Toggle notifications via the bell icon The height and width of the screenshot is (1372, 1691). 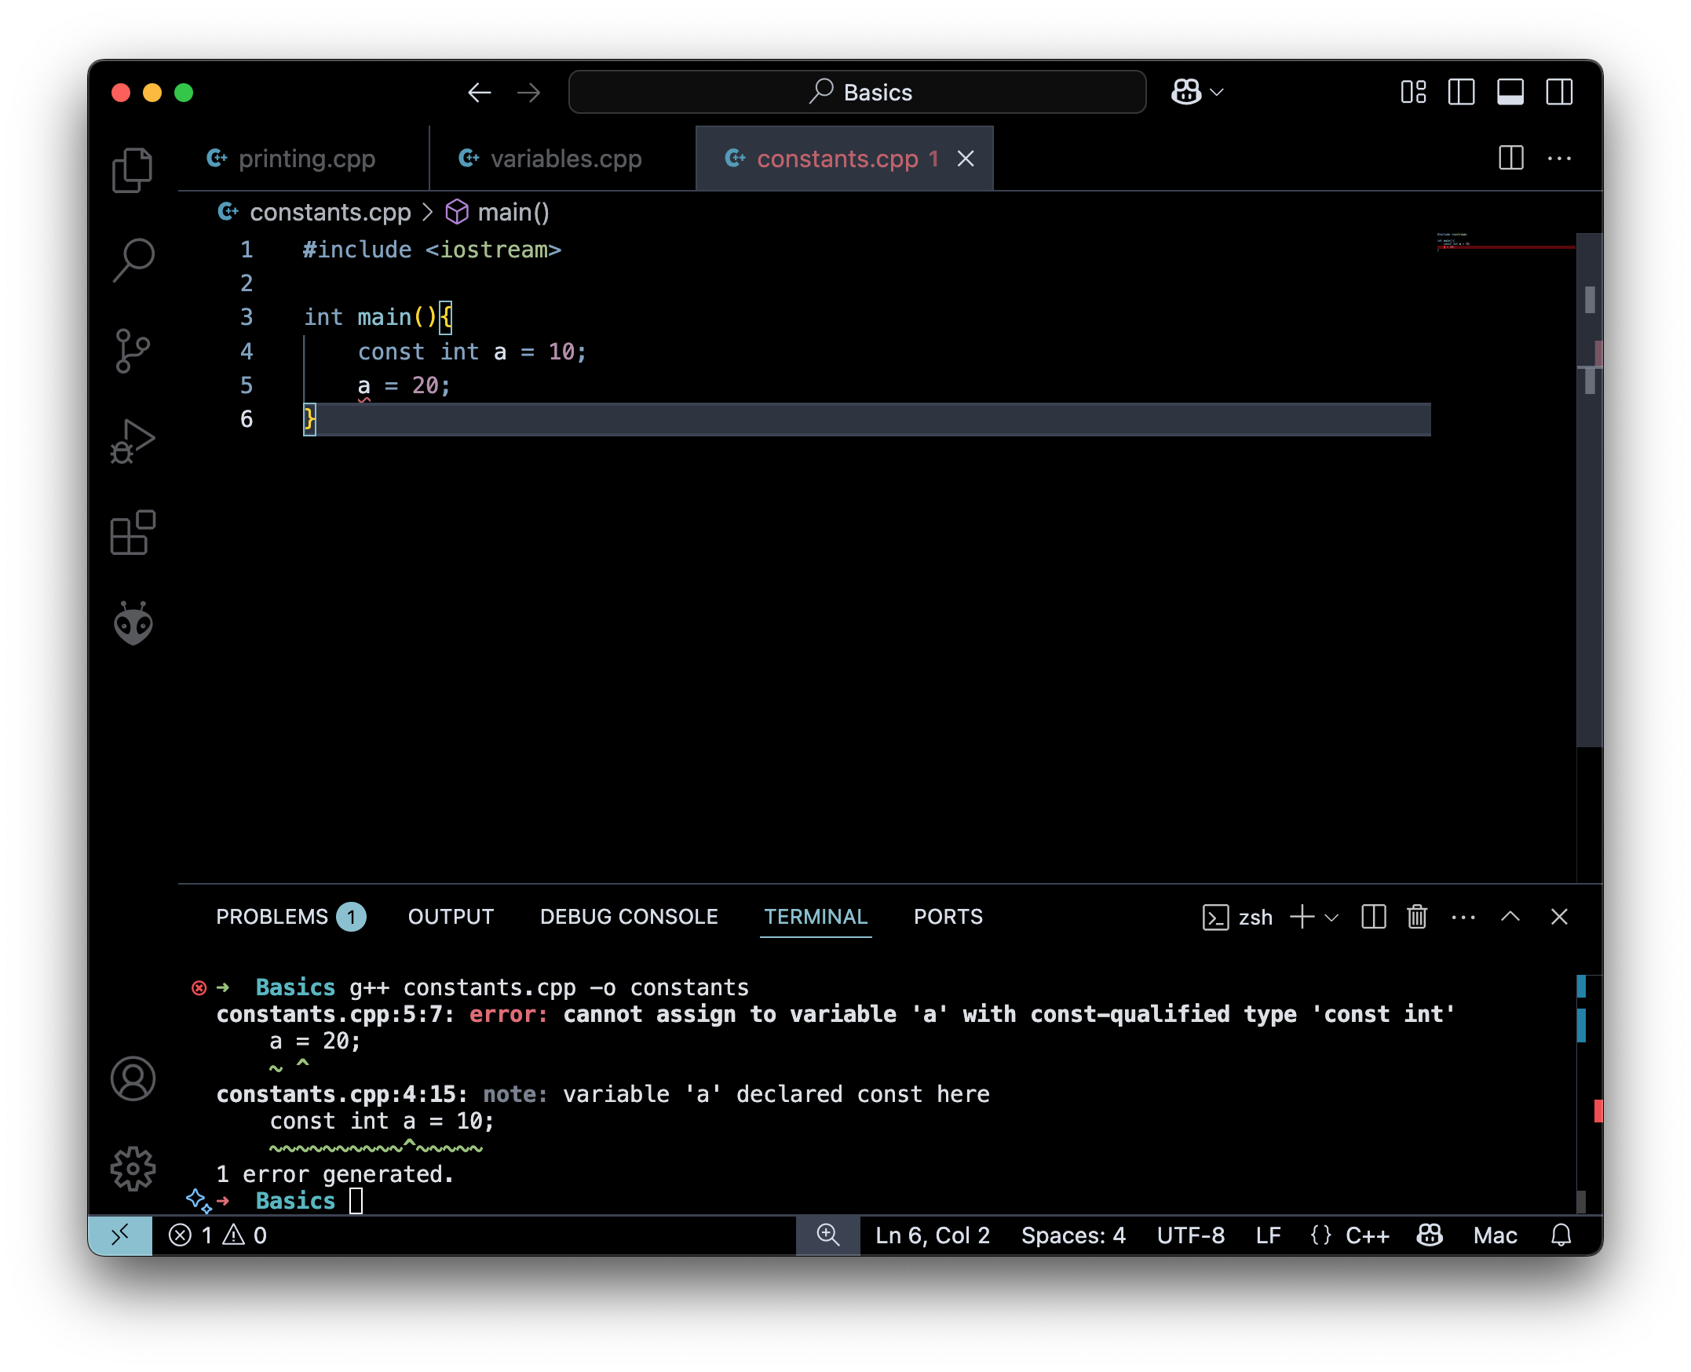coord(1561,1235)
